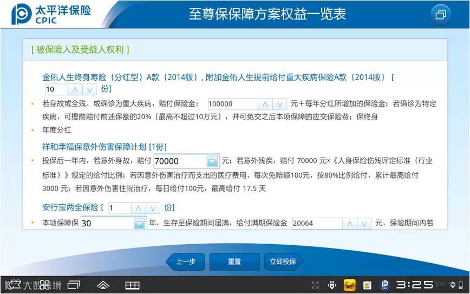The width and height of the screenshot is (470, 294).
Task: Click the 年度分红 bullet text
Action: (x=57, y=130)
